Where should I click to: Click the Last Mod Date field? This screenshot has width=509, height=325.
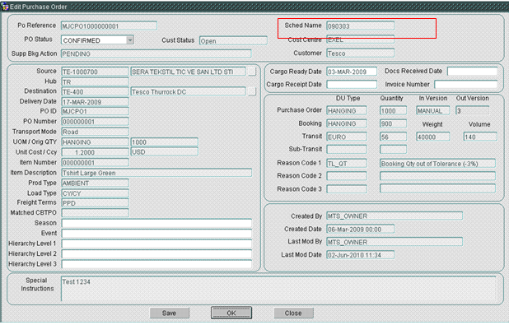tap(360, 254)
